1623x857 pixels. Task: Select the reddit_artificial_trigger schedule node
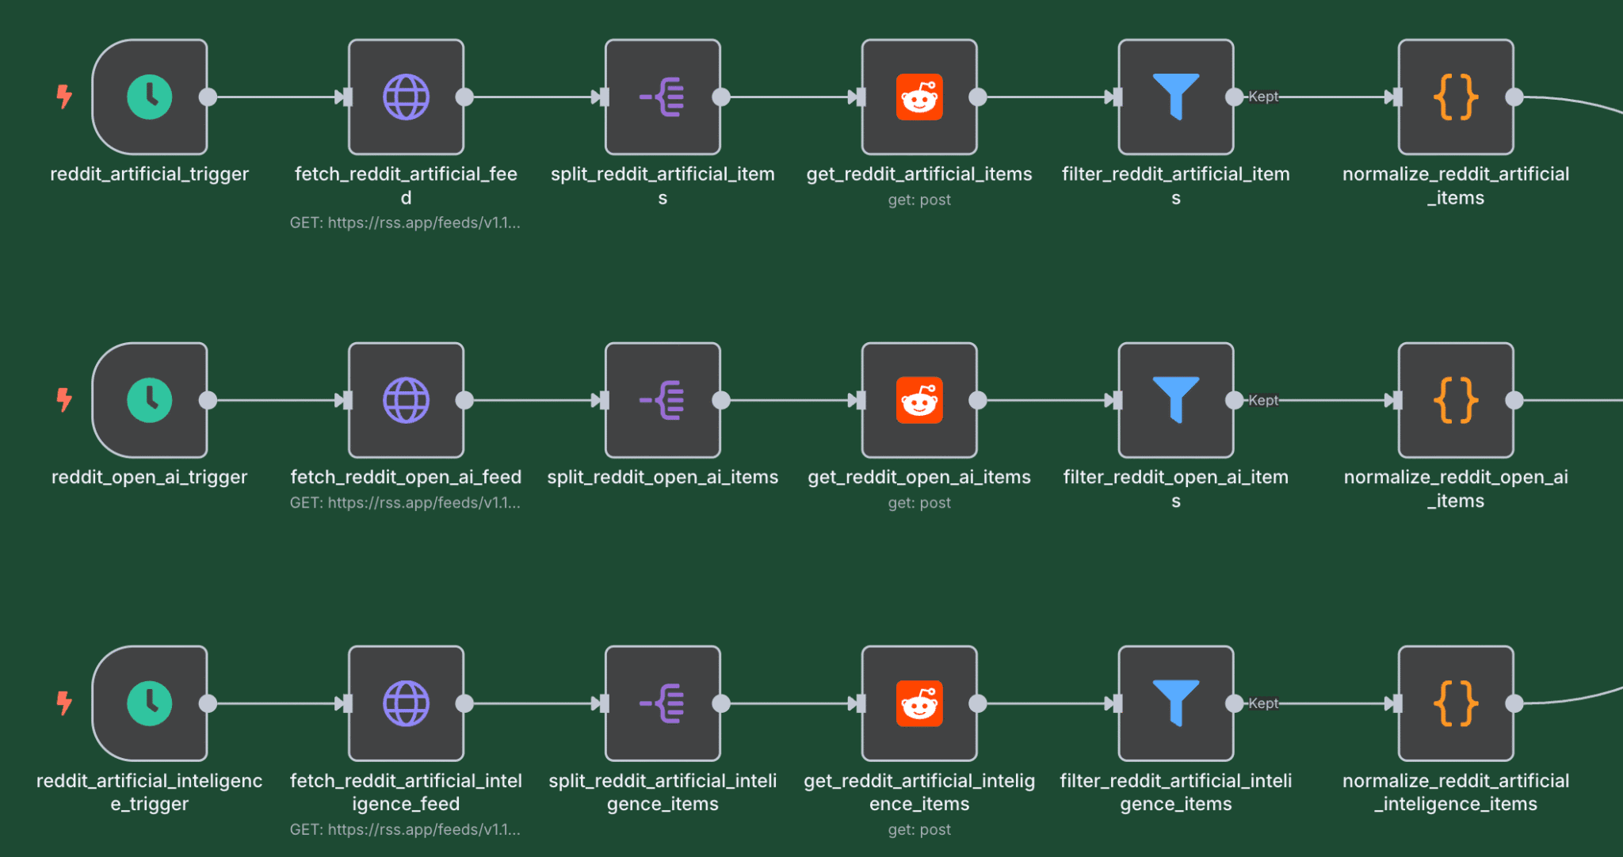[x=150, y=97]
